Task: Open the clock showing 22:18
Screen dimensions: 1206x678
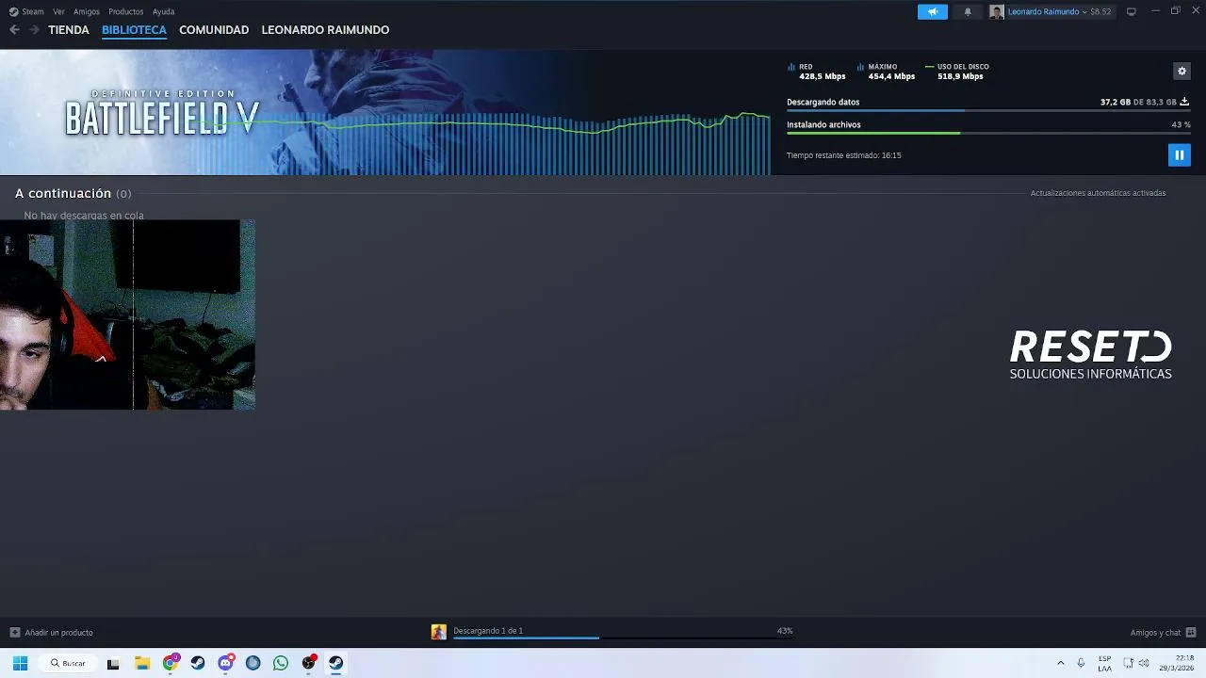Action: [1178, 663]
